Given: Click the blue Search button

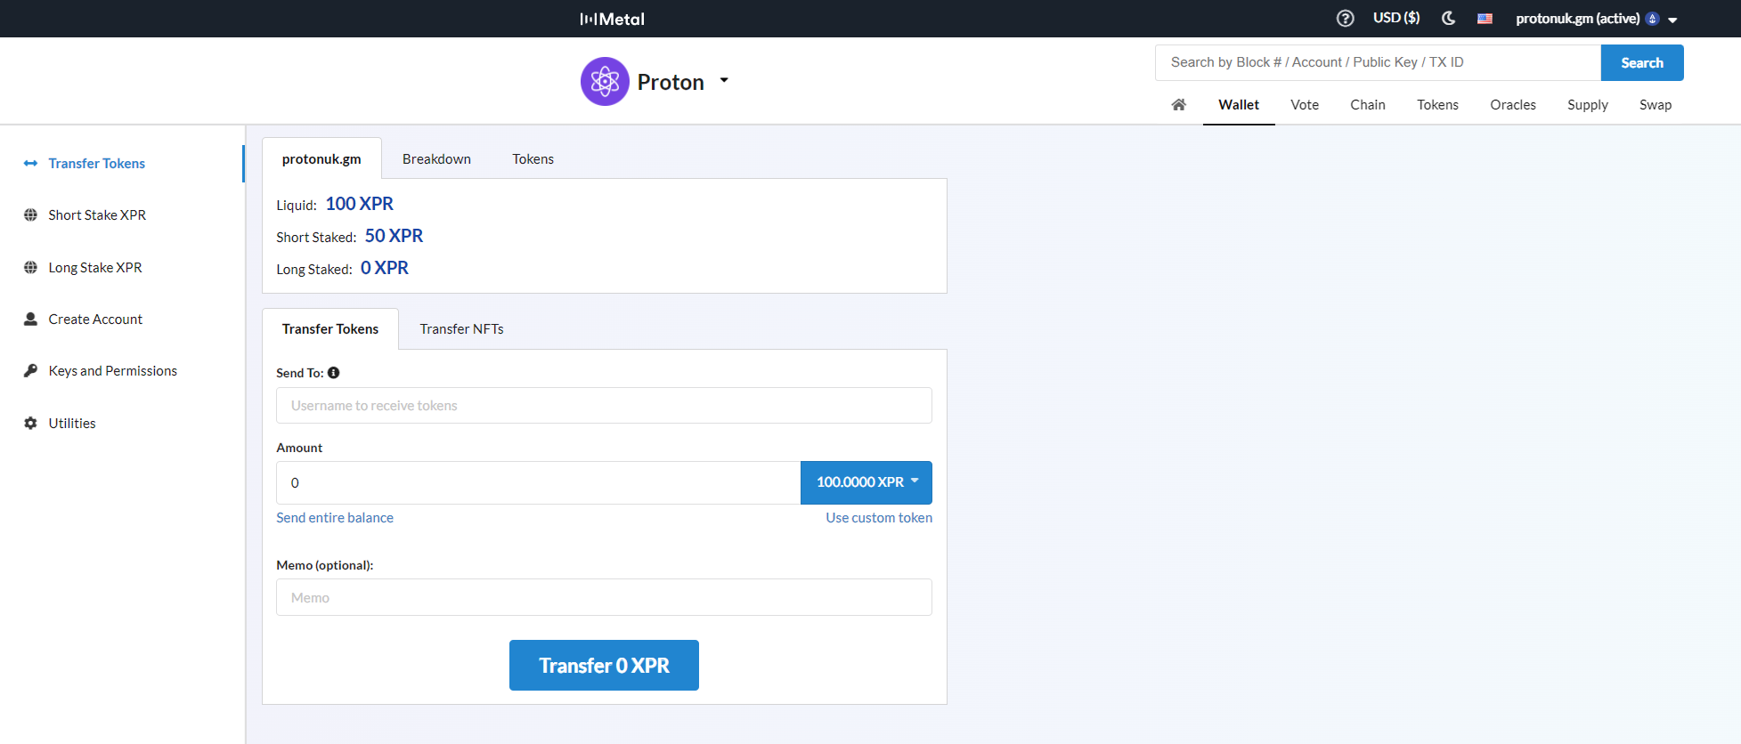Looking at the screenshot, I should 1642,62.
